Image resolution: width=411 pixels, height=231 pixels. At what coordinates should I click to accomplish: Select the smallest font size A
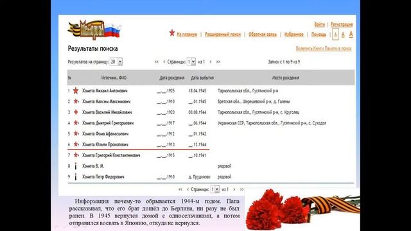click(335, 34)
